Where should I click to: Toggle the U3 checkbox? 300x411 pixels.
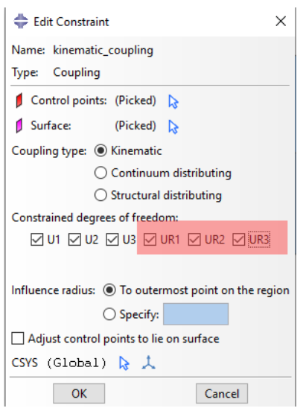point(112,240)
